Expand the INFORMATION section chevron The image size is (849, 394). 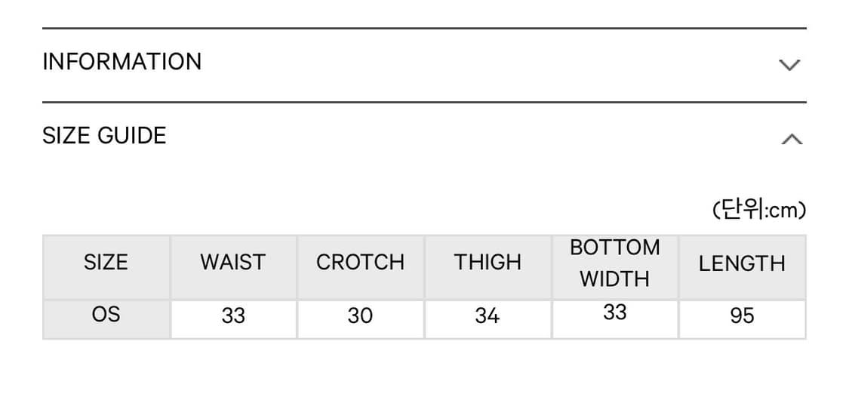789,65
